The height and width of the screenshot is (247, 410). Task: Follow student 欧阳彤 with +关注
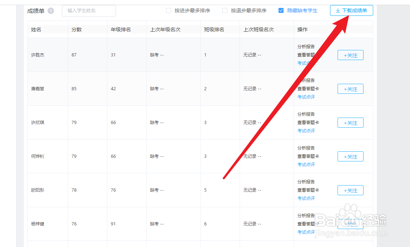point(351,190)
